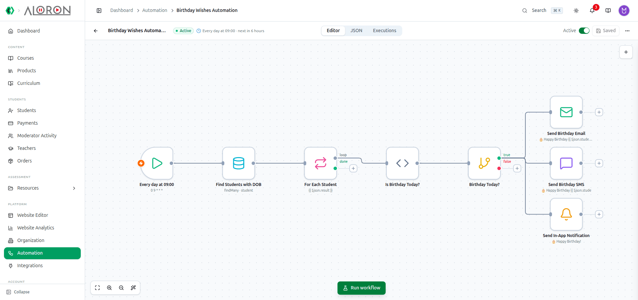Zoom in on the workflow canvas
Viewport: 638px width, 300px height.
(x=109, y=288)
